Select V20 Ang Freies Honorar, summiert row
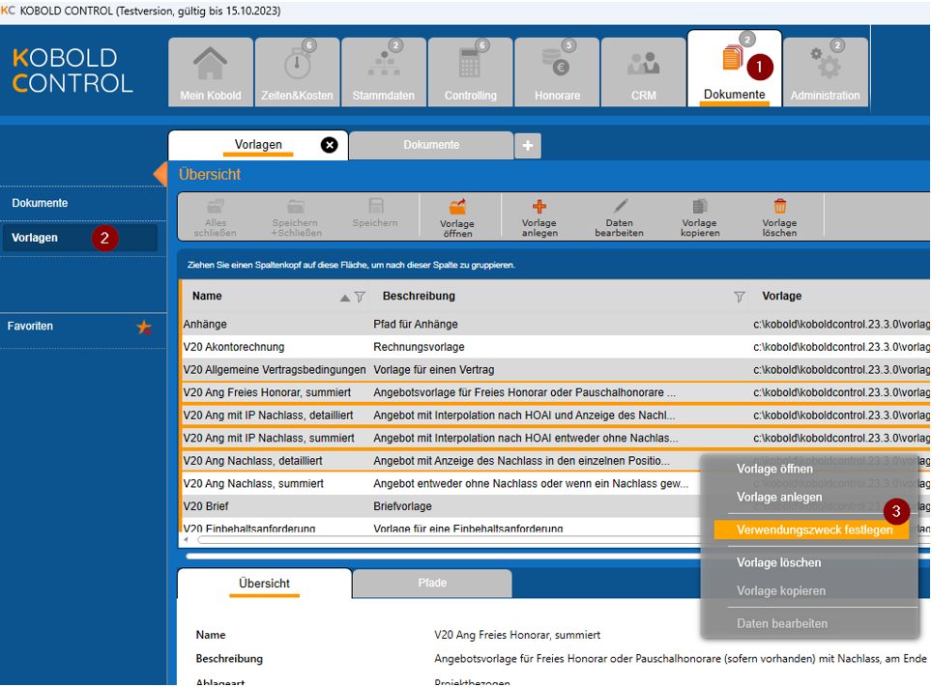This screenshot has height=687, width=932. 555,393
